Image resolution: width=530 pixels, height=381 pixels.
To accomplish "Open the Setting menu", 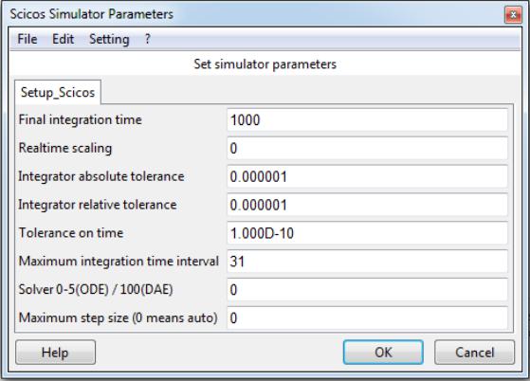I will (x=109, y=39).
